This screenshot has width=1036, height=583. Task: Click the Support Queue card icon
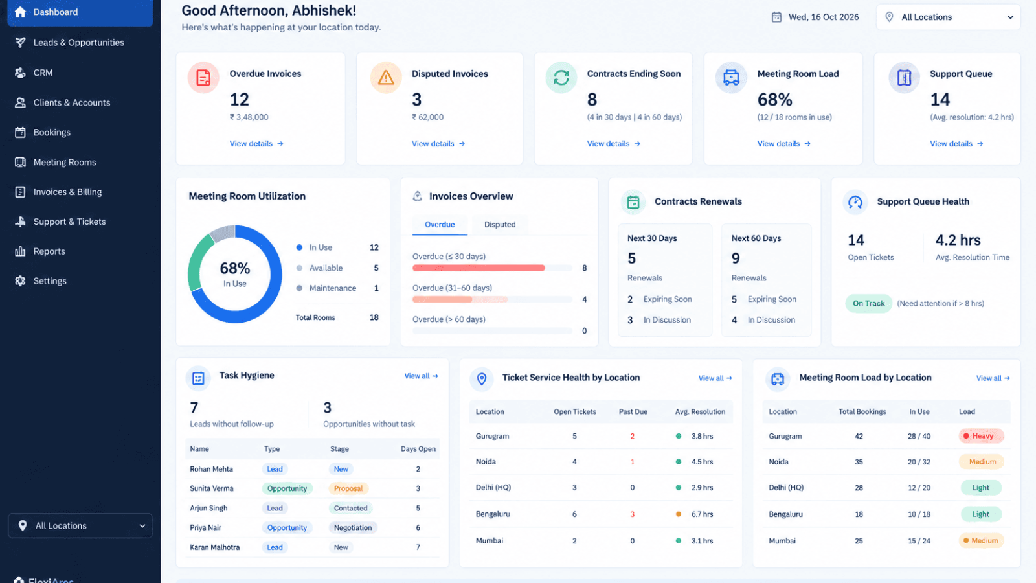(905, 78)
